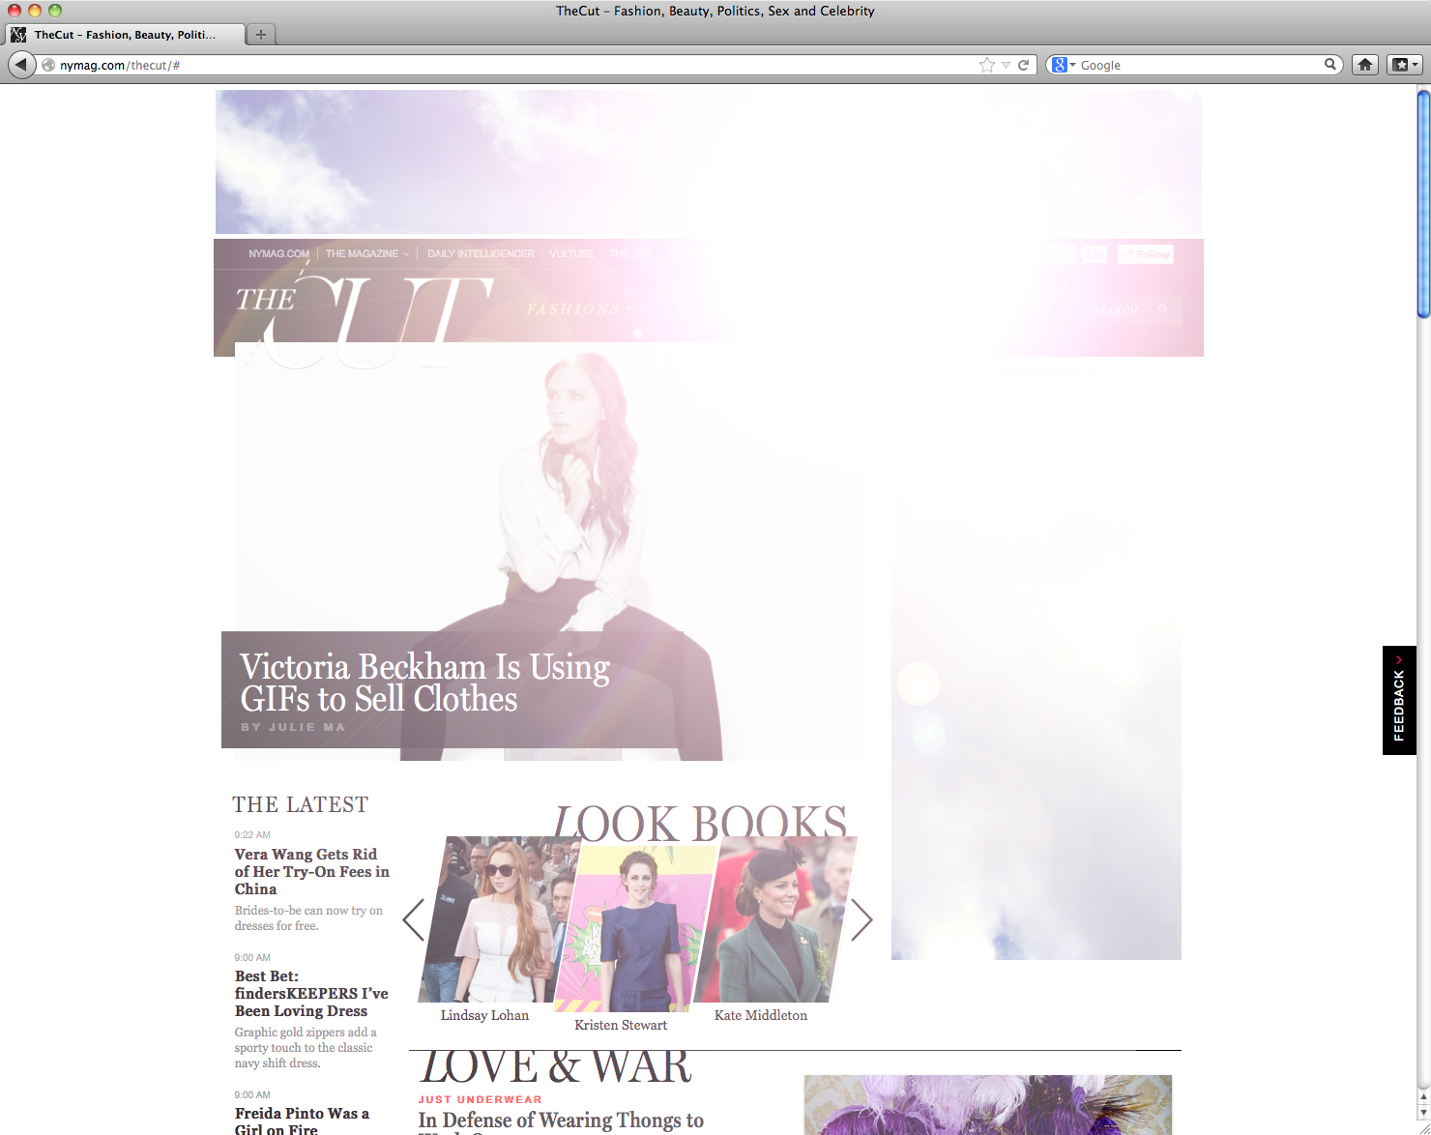The width and height of the screenshot is (1431, 1135).
Task: Show previous Look Books slide
Action: 414,919
